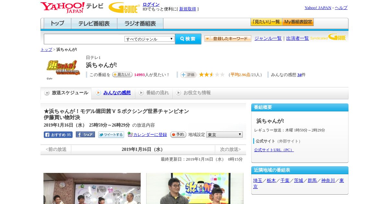
Task: Open 公式サイトURL（PC） link
Action: pyautogui.click(x=274, y=150)
